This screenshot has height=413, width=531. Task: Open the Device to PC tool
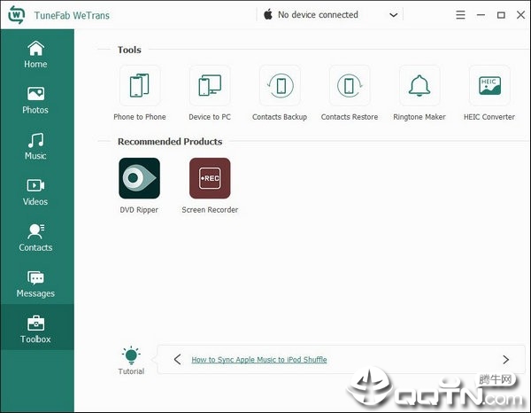(x=210, y=85)
